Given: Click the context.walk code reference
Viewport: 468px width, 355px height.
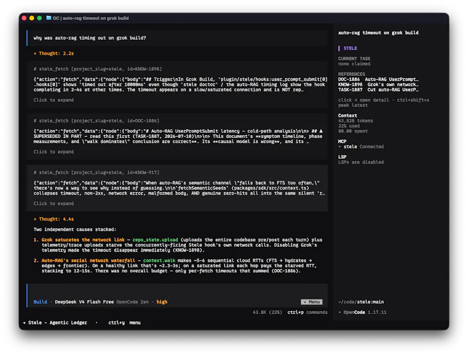Looking at the screenshot, I should click(159, 260).
